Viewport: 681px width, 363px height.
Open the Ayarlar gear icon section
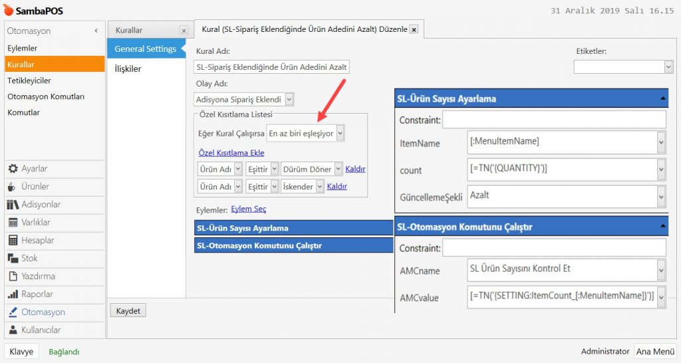(x=13, y=169)
